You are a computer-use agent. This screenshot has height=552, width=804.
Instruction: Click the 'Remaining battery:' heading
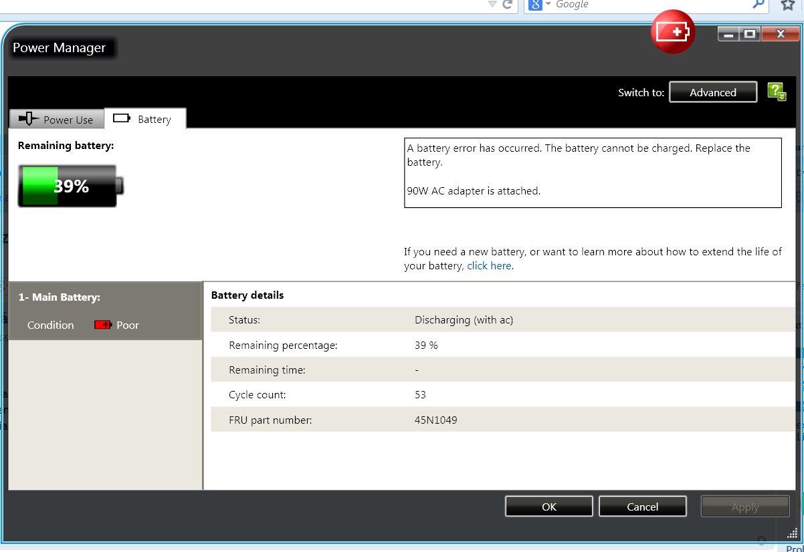coord(66,145)
